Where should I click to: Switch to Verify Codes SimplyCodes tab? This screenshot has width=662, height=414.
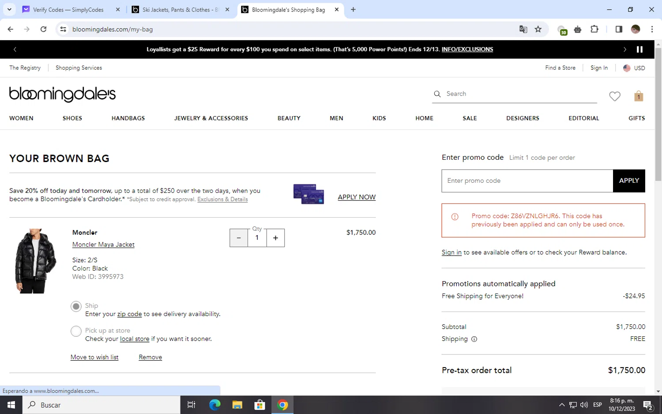click(68, 9)
